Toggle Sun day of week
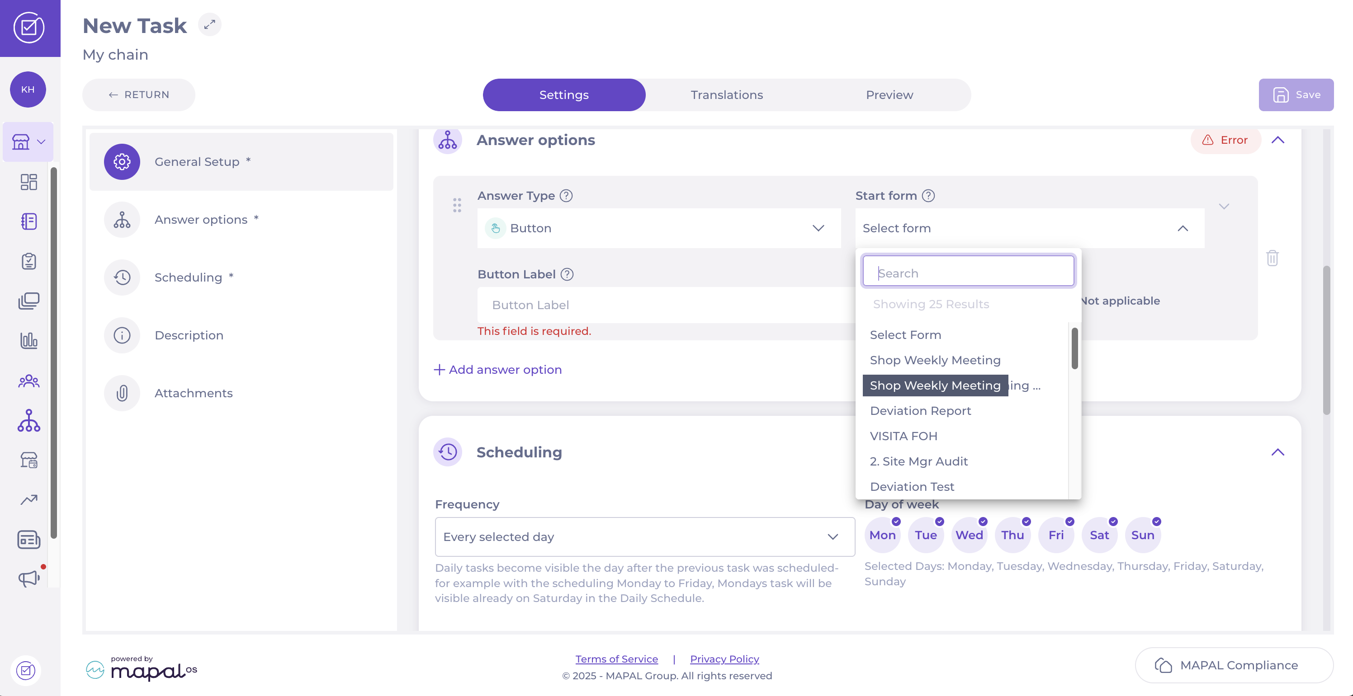The image size is (1353, 696). [1142, 535]
